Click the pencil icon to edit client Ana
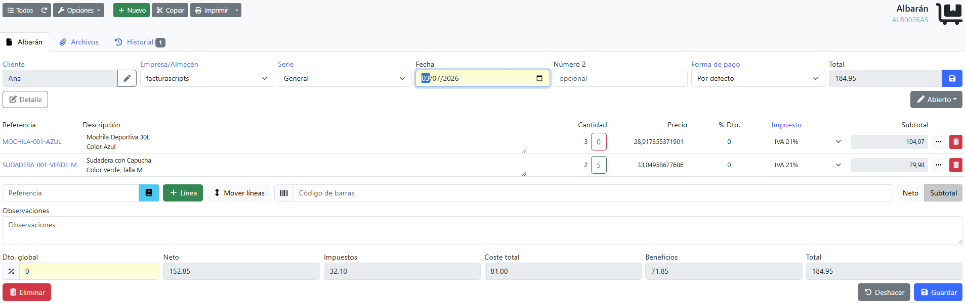Screen dimensions: 965x303 127,78
